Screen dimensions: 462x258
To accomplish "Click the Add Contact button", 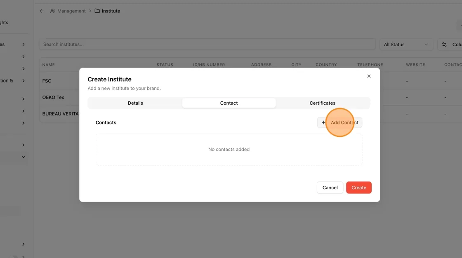I will (340, 122).
